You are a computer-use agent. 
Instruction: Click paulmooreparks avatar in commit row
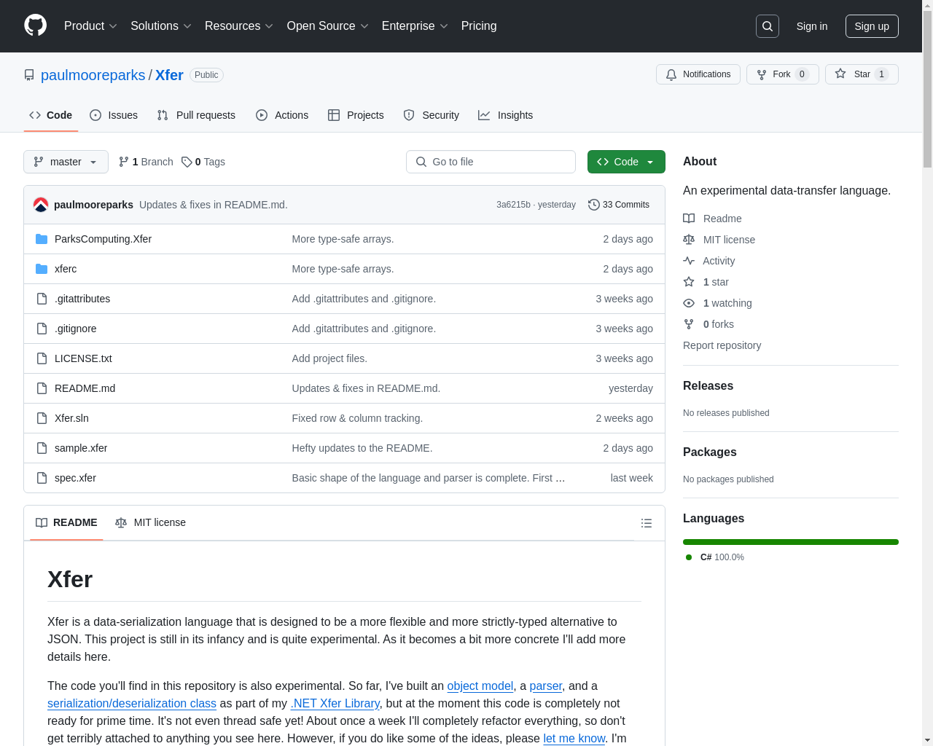pos(41,205)
